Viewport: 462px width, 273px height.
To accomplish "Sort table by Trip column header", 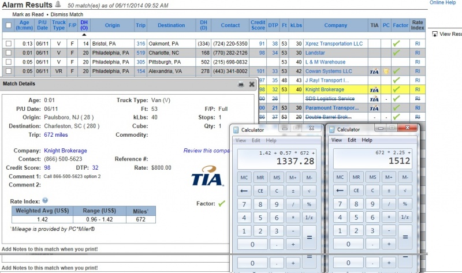I will click(x=140, y=25).
